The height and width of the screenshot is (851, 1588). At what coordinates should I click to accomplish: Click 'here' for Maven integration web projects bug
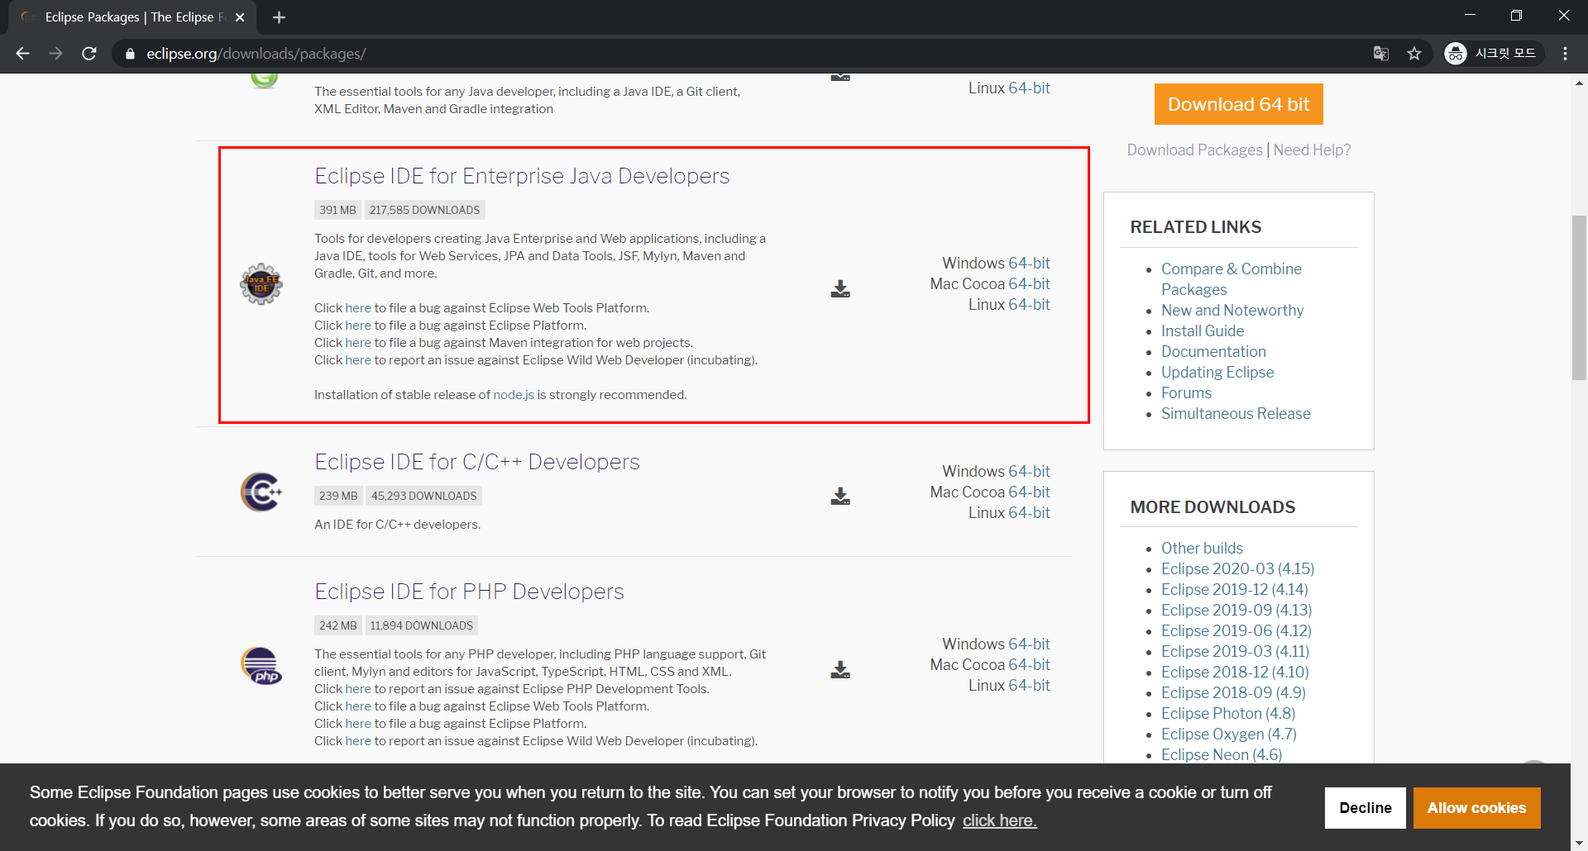[358, 343]
